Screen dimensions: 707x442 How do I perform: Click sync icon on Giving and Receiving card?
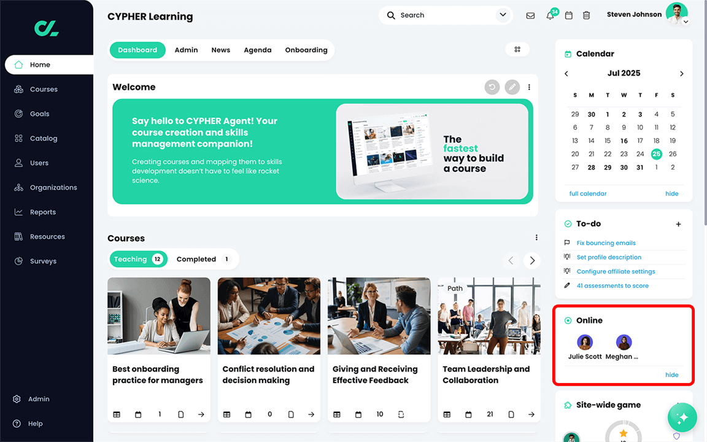[401, 414]
